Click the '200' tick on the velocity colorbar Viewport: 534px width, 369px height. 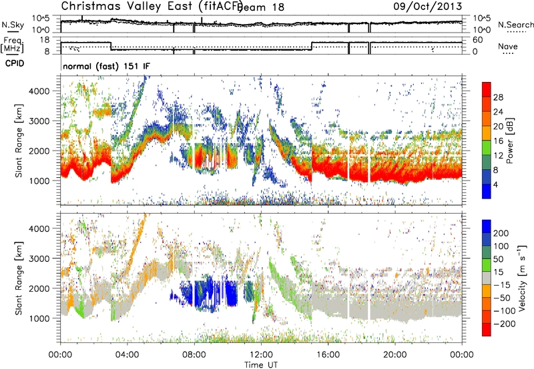(x=501, y=233)
